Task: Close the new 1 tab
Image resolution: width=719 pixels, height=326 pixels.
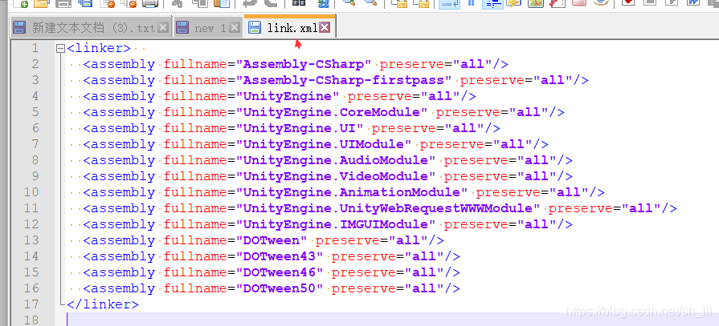Action: [235, 27]
